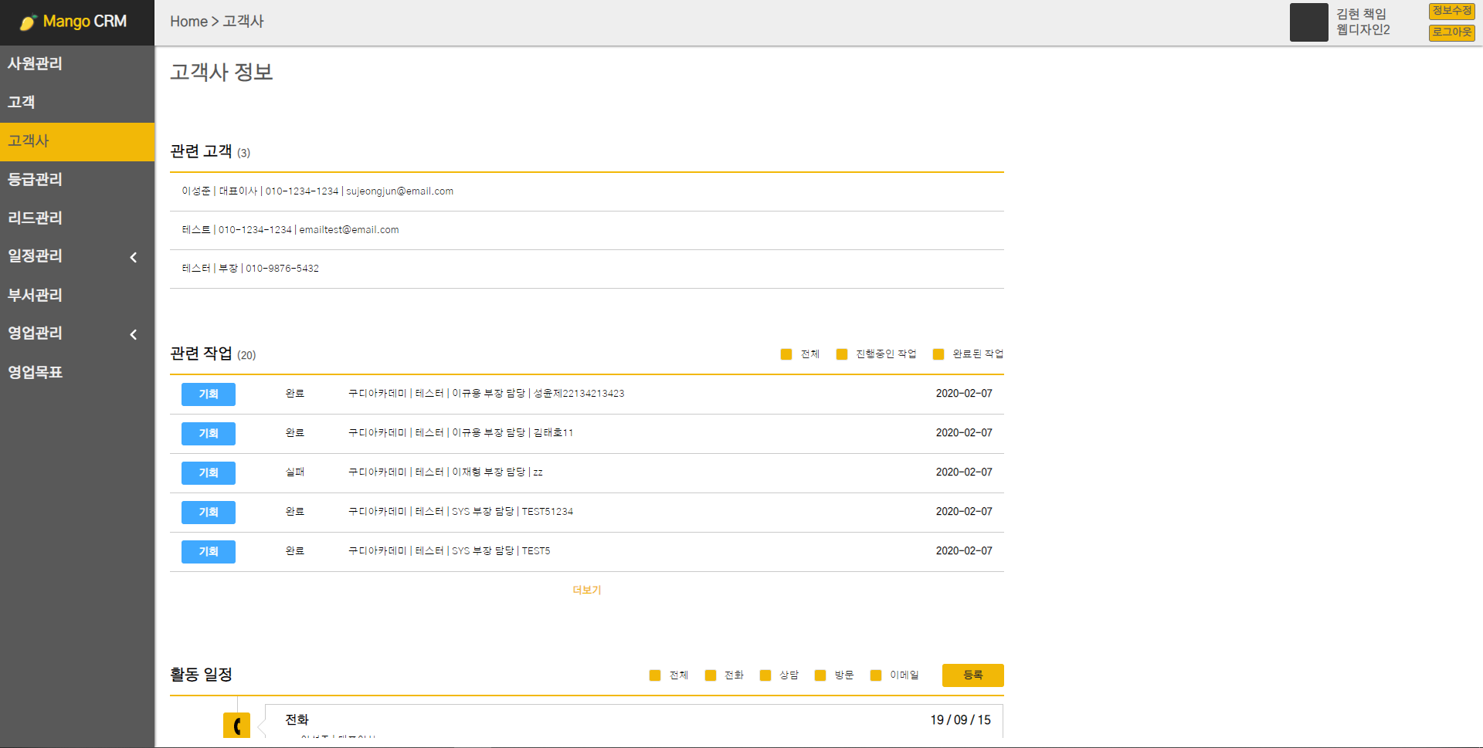This screenshot has width=1483, height=748.
Task: Click the phone activity icon on the timeline
Action: 236,724
